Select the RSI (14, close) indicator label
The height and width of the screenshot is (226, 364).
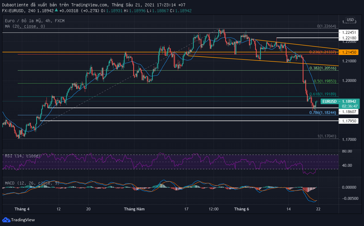(x=23, y=156)
